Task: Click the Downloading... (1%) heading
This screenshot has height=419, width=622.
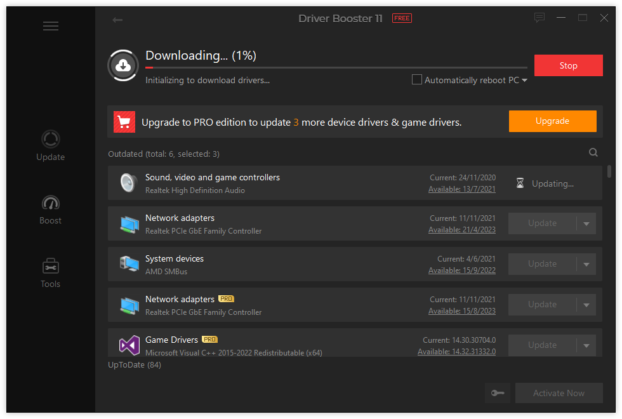Action: click(201, 55)
